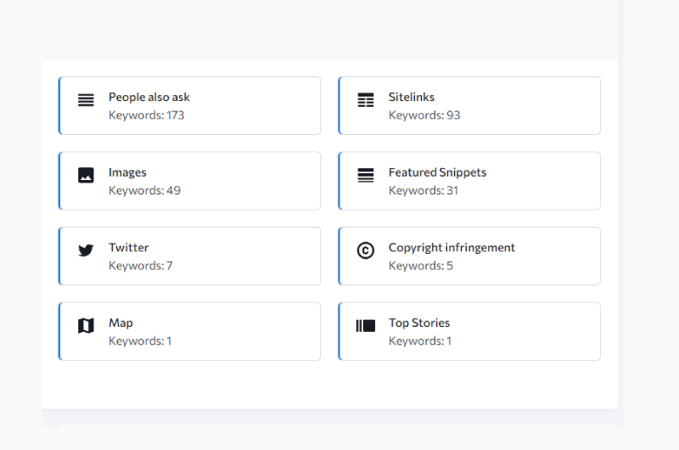Click the Copyright infringement © icon
This screenshot has height=450, width=679.
pyautogui.click(x=366, y=250)
